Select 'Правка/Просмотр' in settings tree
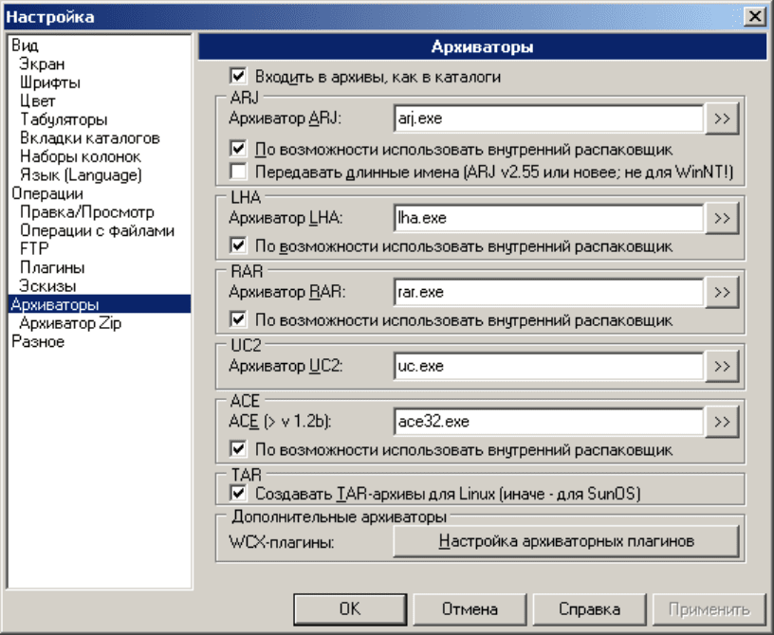The height and width of the screenshot is (635, 774). [x=87, y=212]
